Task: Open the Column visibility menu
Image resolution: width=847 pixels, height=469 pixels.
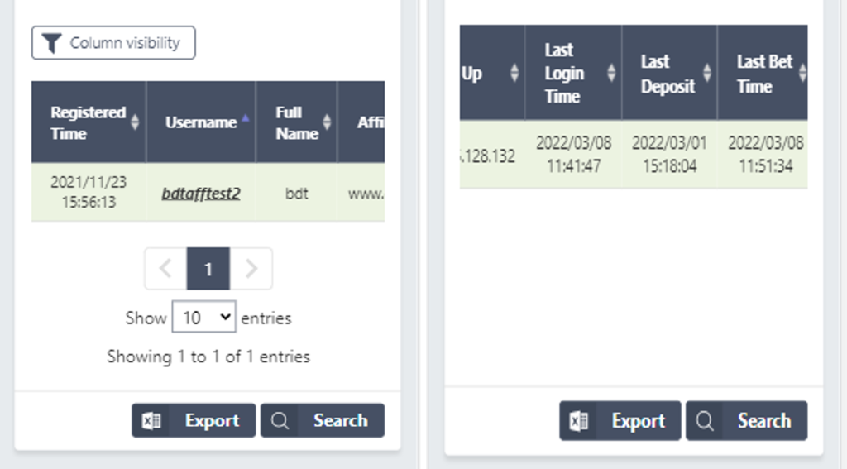Action: [113, 44]
